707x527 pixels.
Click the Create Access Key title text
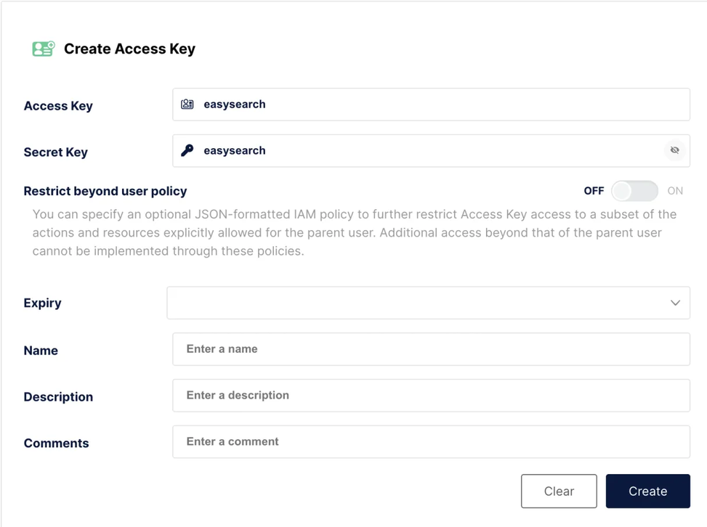coord(129,49)
